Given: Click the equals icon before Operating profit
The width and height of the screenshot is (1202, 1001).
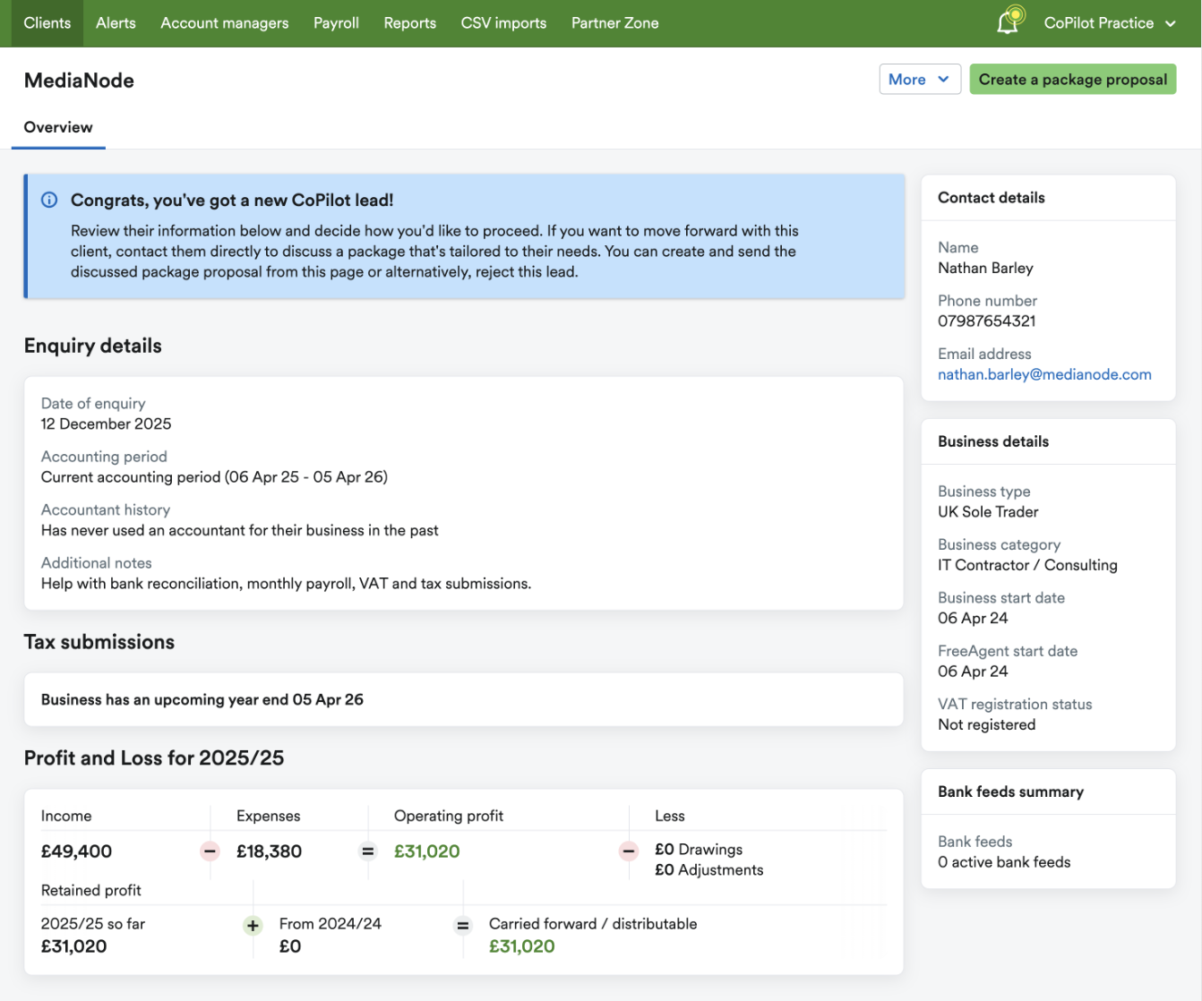Looking at the screenshot, I should [x=367, y=851].
